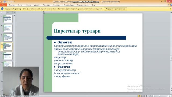Image resolution: width=172 pixels, height=97 pixels.
Task: Click the vertical scrollbar thumb of slide area
Action: pos(171,58)
